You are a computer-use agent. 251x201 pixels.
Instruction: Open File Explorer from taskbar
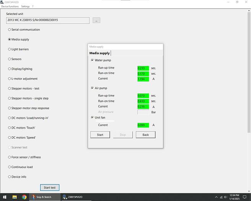click(15, 197)
